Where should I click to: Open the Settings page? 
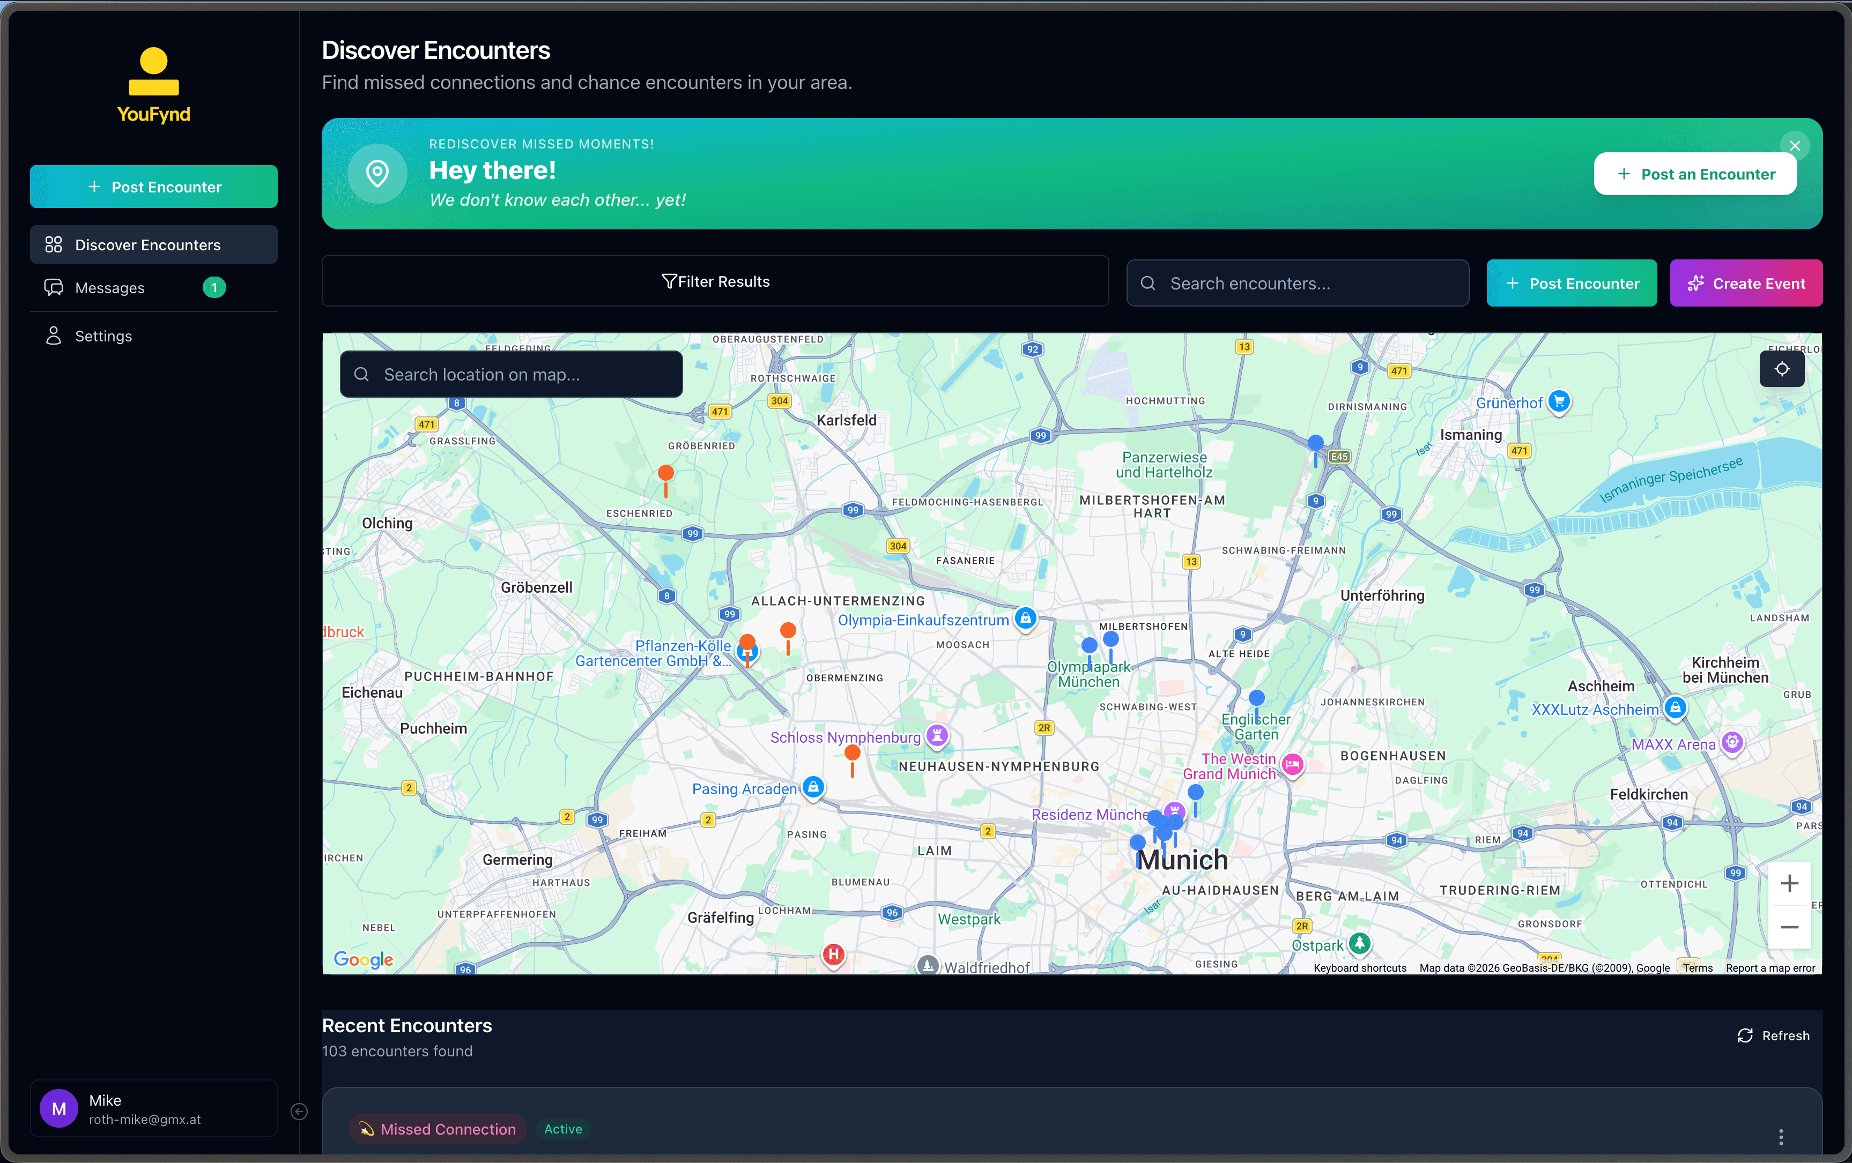(x=154, y=336)
